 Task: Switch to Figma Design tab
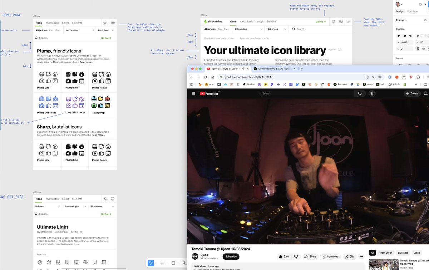(x=399, y=11)
